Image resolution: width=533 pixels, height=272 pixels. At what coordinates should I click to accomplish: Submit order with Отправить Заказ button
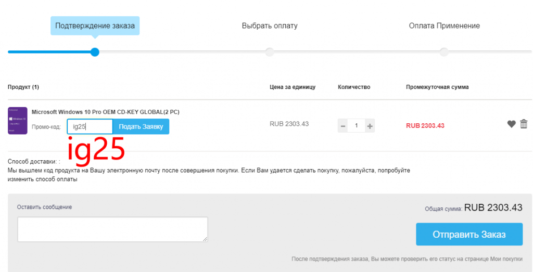[468, 234]
